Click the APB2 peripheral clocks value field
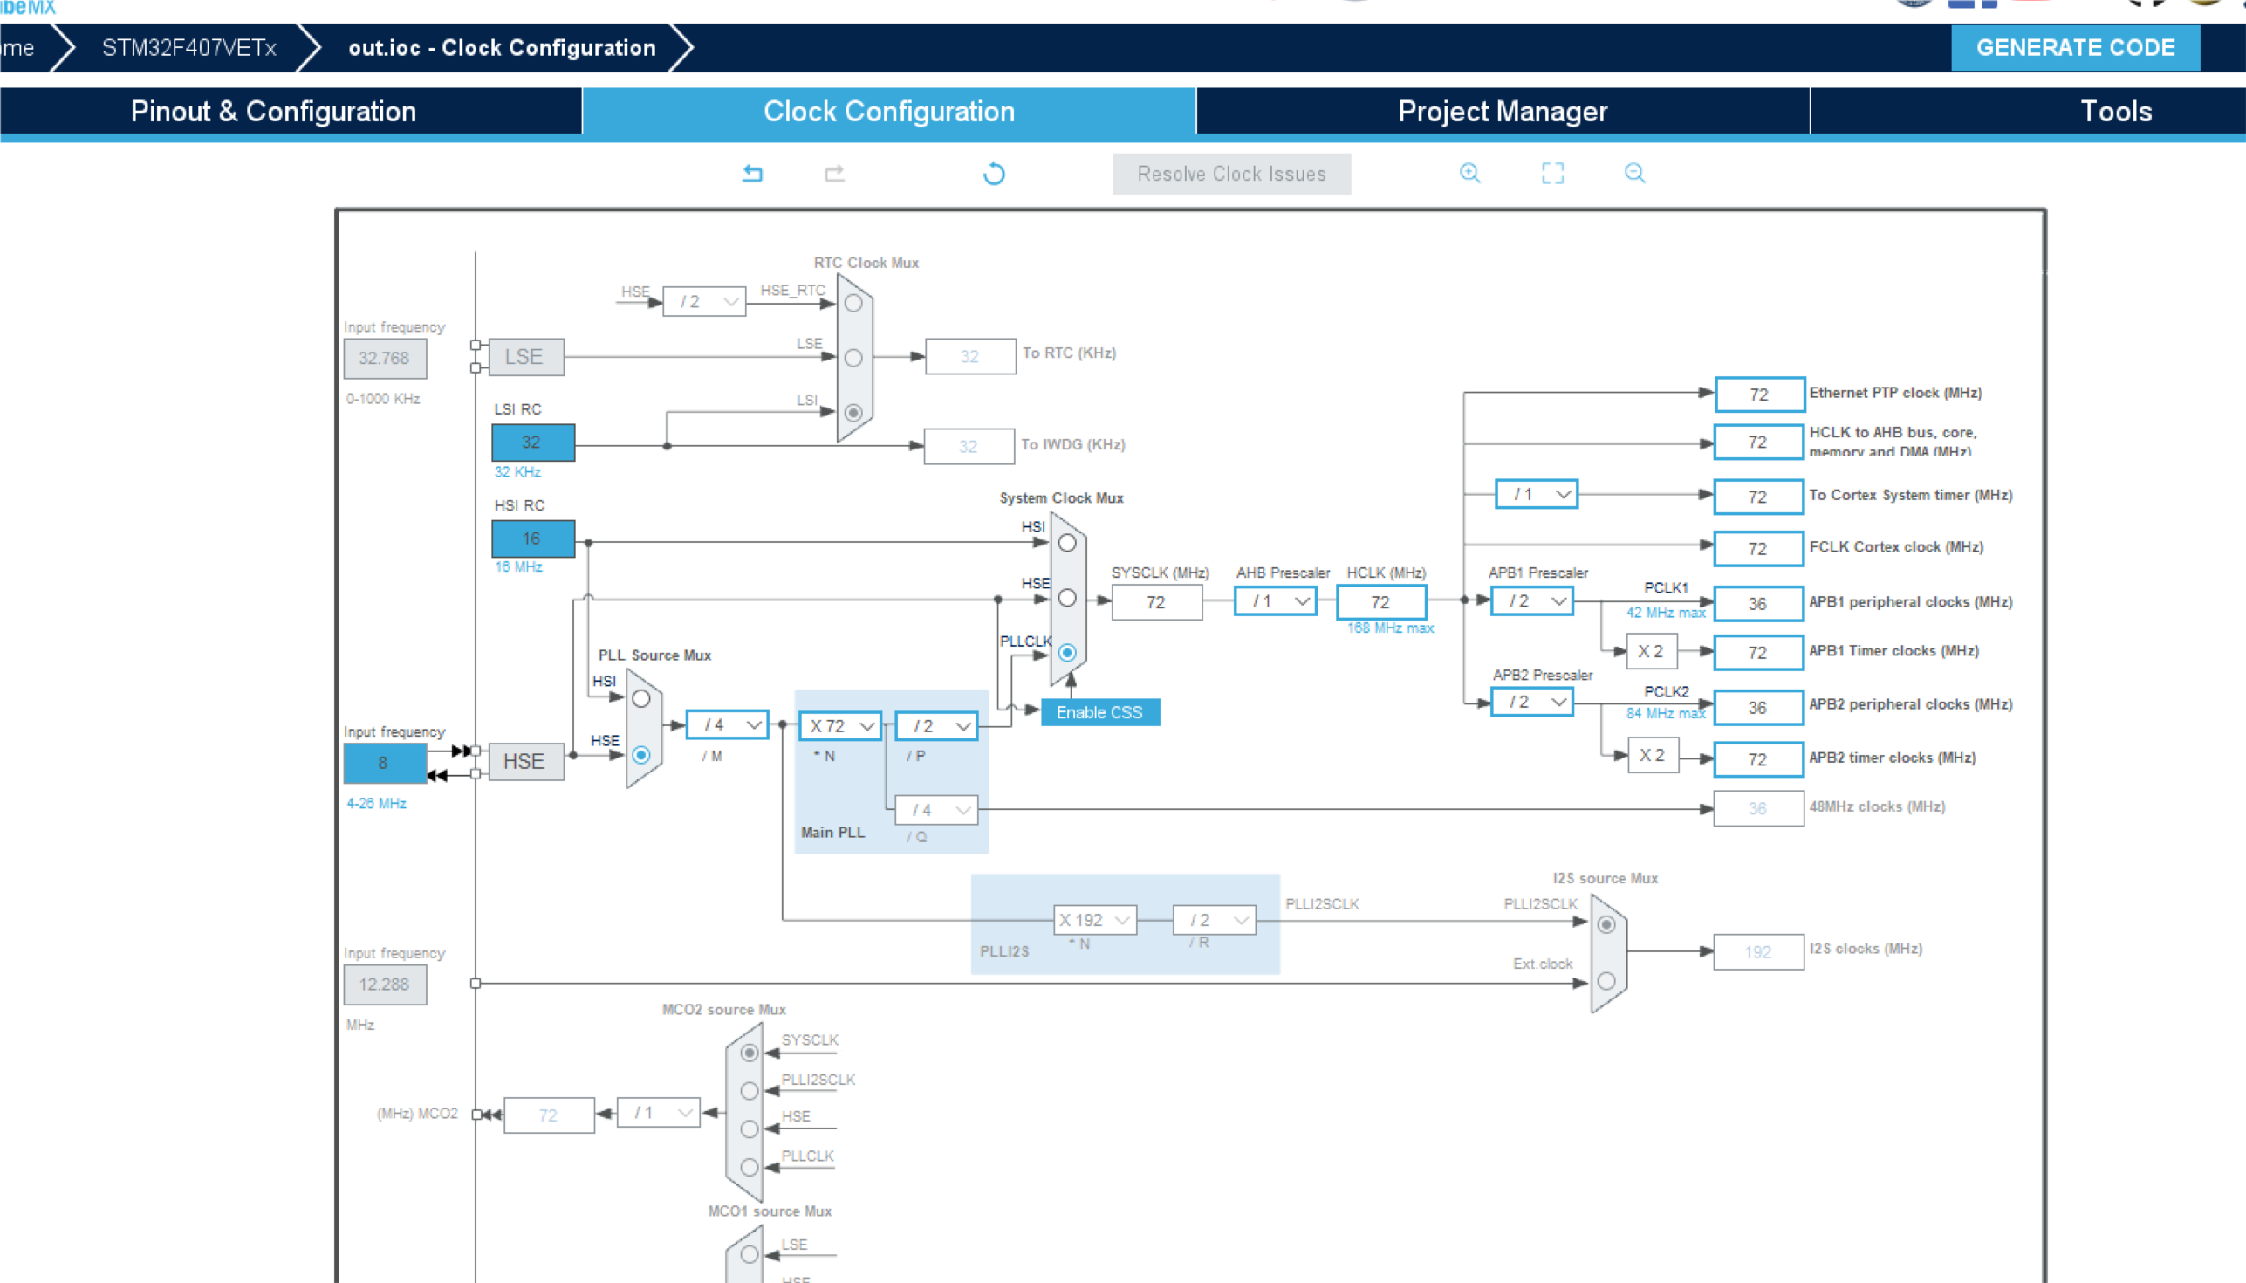This screenshot has width=2246, height=1283. (1758, 708)
